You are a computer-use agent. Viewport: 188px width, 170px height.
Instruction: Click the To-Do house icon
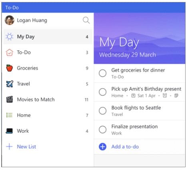(10, 52)
